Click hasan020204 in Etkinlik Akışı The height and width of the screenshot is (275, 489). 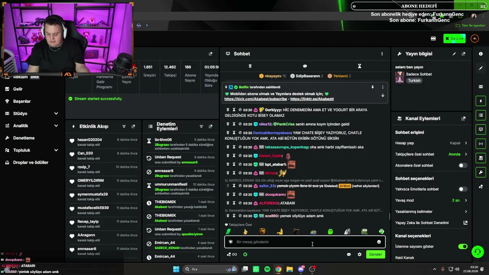pyautogui.click(x=90, y=140)
